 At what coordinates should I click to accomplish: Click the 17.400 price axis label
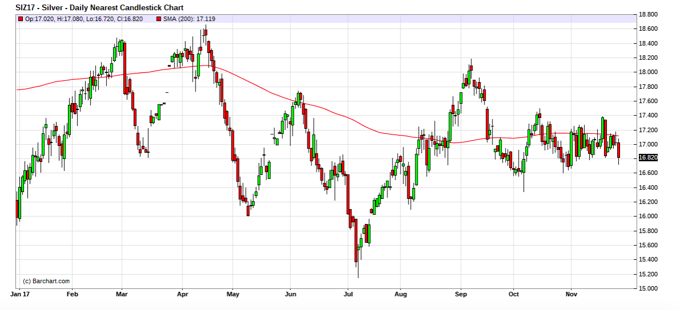pos(649,116)
